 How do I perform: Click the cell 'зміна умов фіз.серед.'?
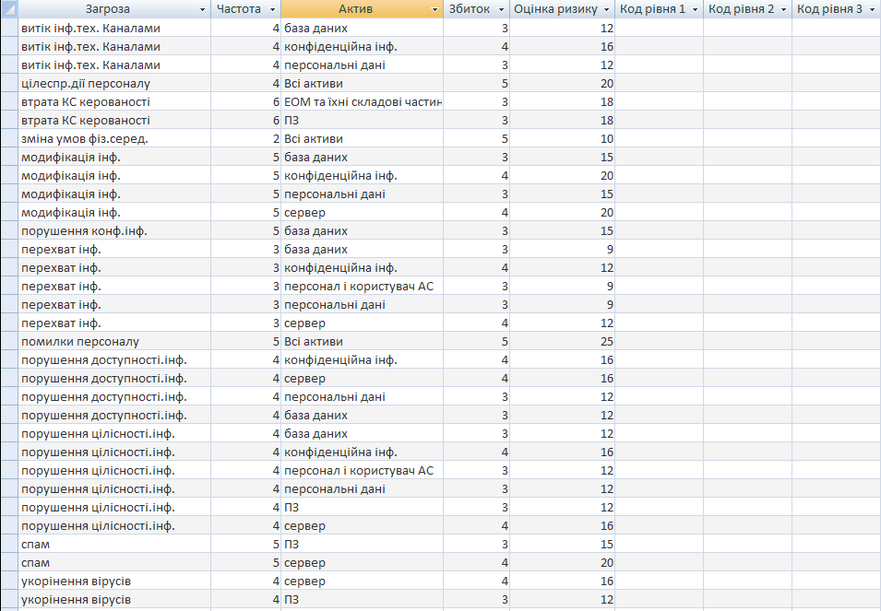pos(114,138)
